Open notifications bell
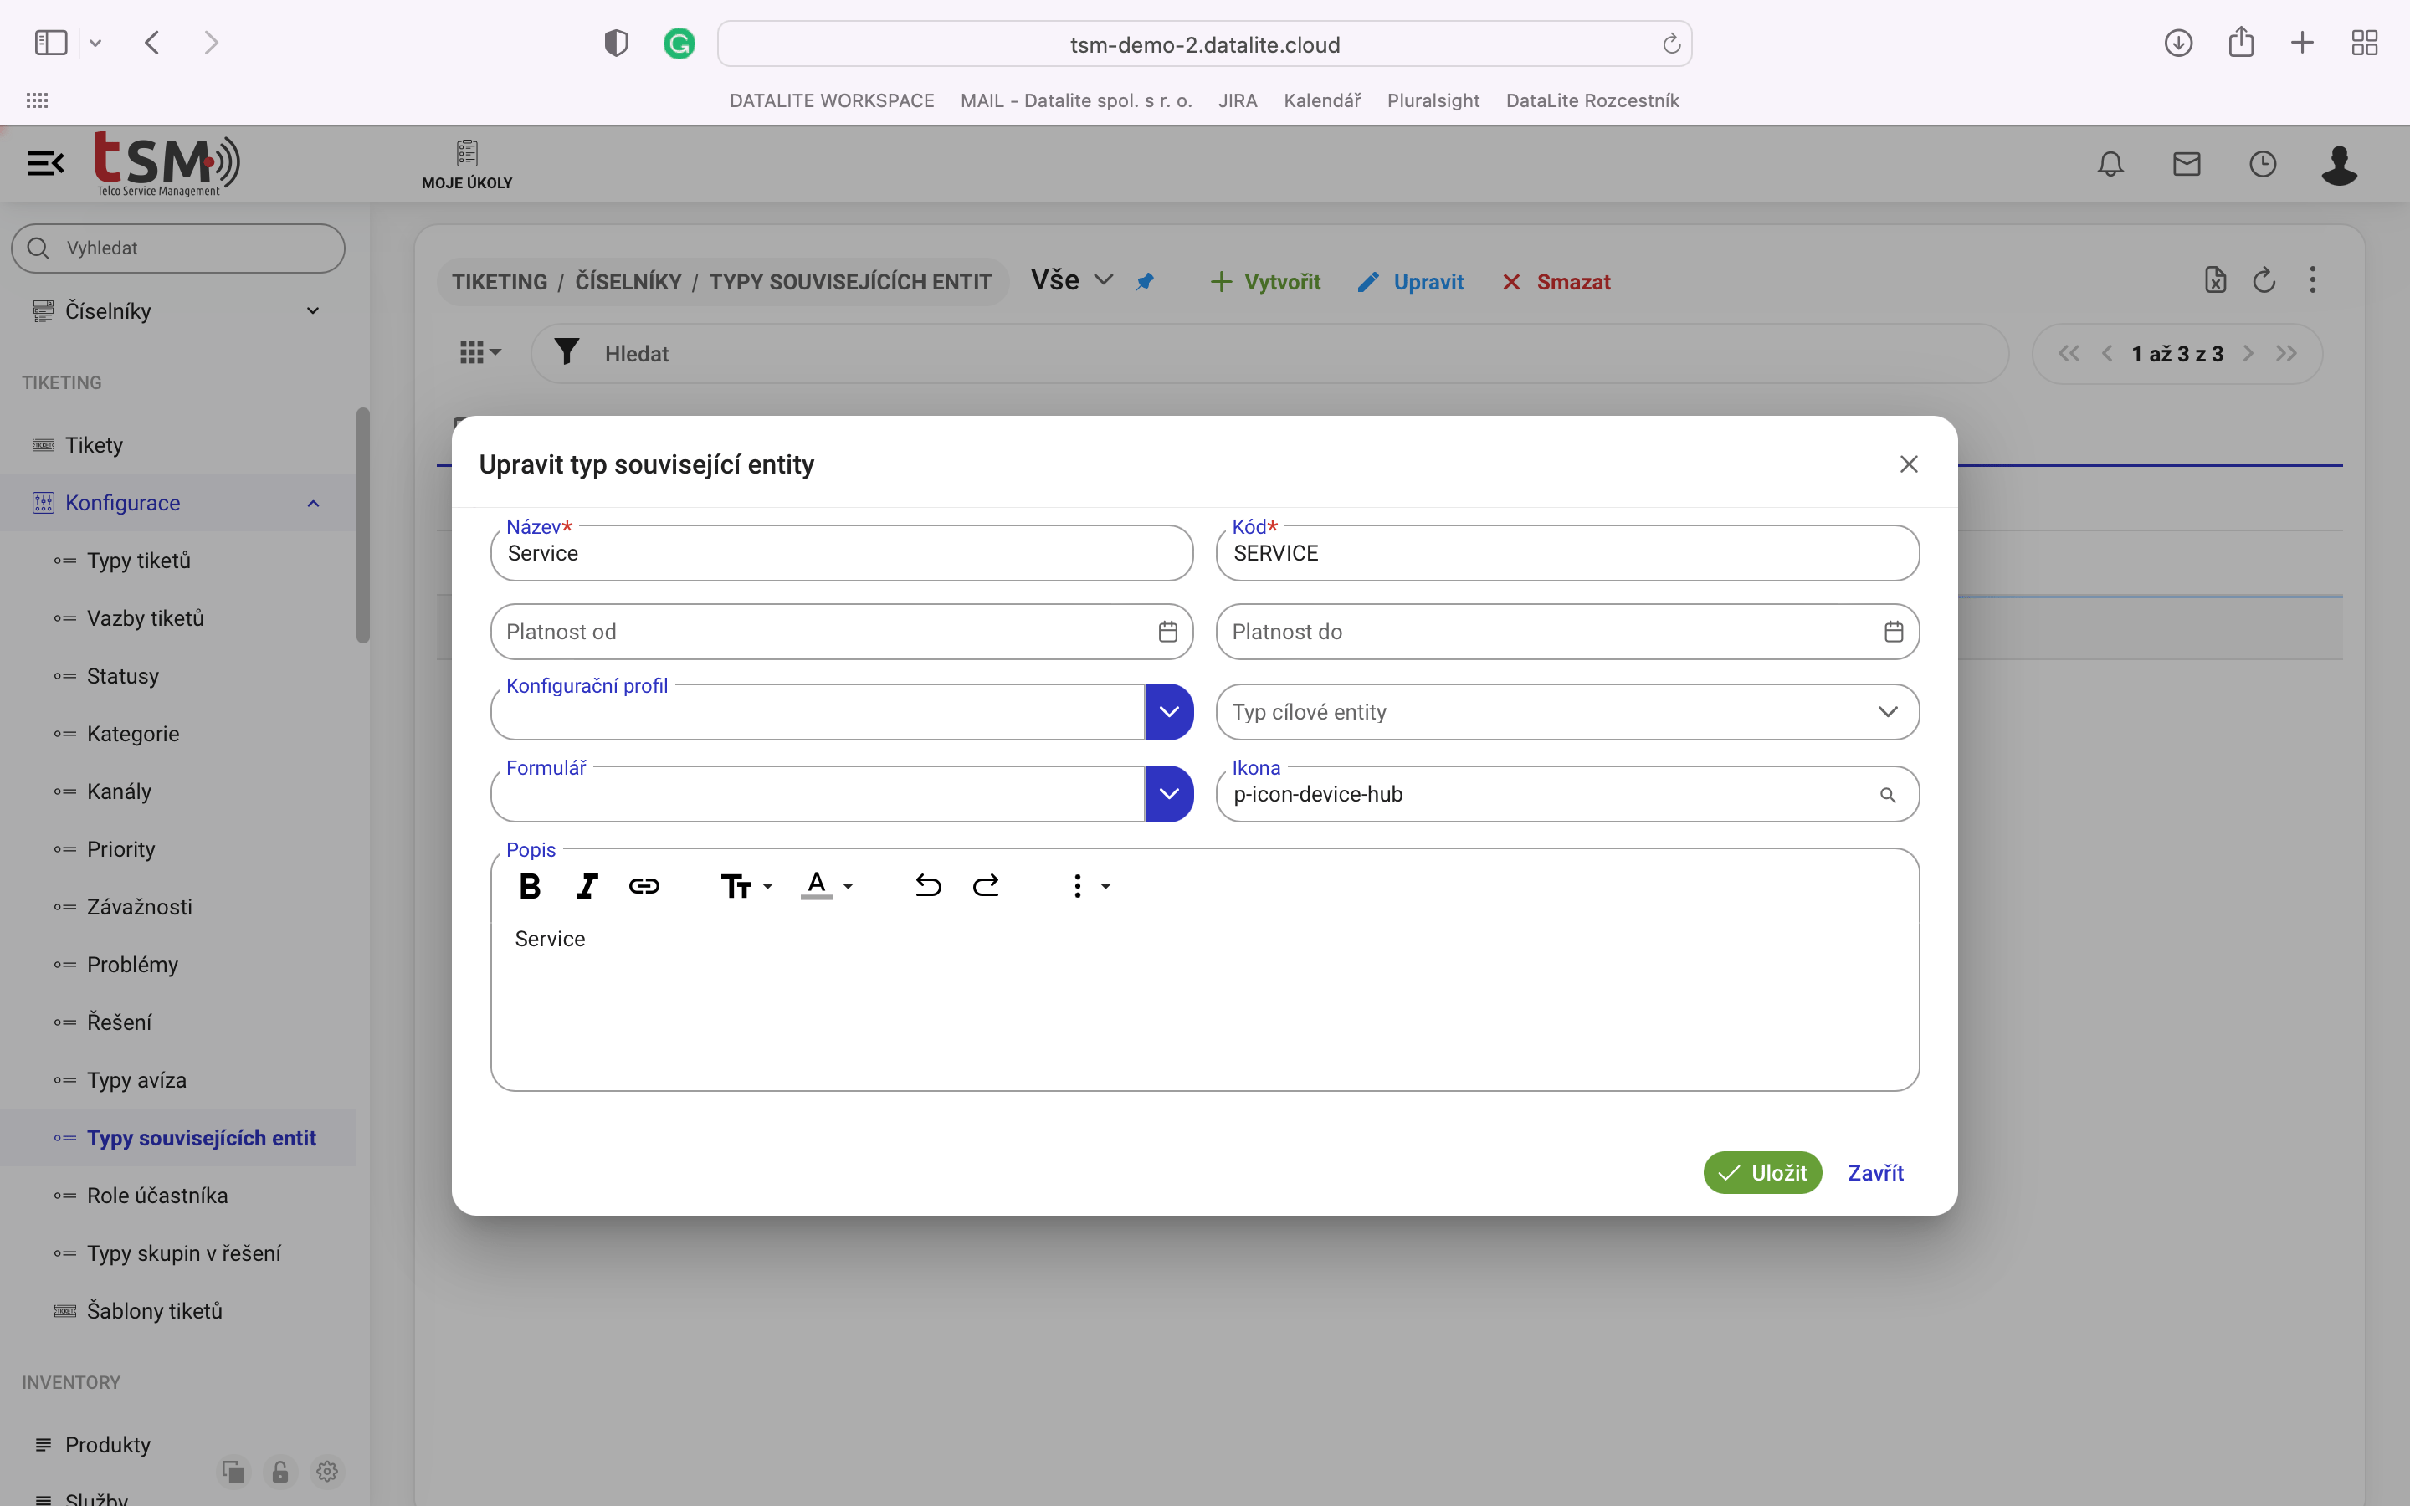 click(2110, 164)
